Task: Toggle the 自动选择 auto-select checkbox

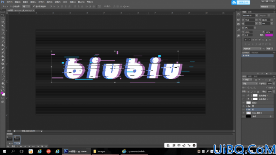Action: (x=11, y=7)
